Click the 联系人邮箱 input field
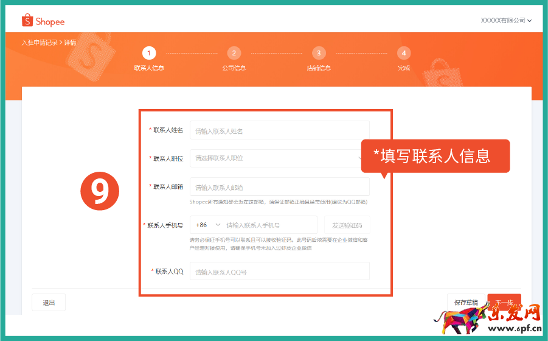Screen dimensions: 548x341 [279, 187]
